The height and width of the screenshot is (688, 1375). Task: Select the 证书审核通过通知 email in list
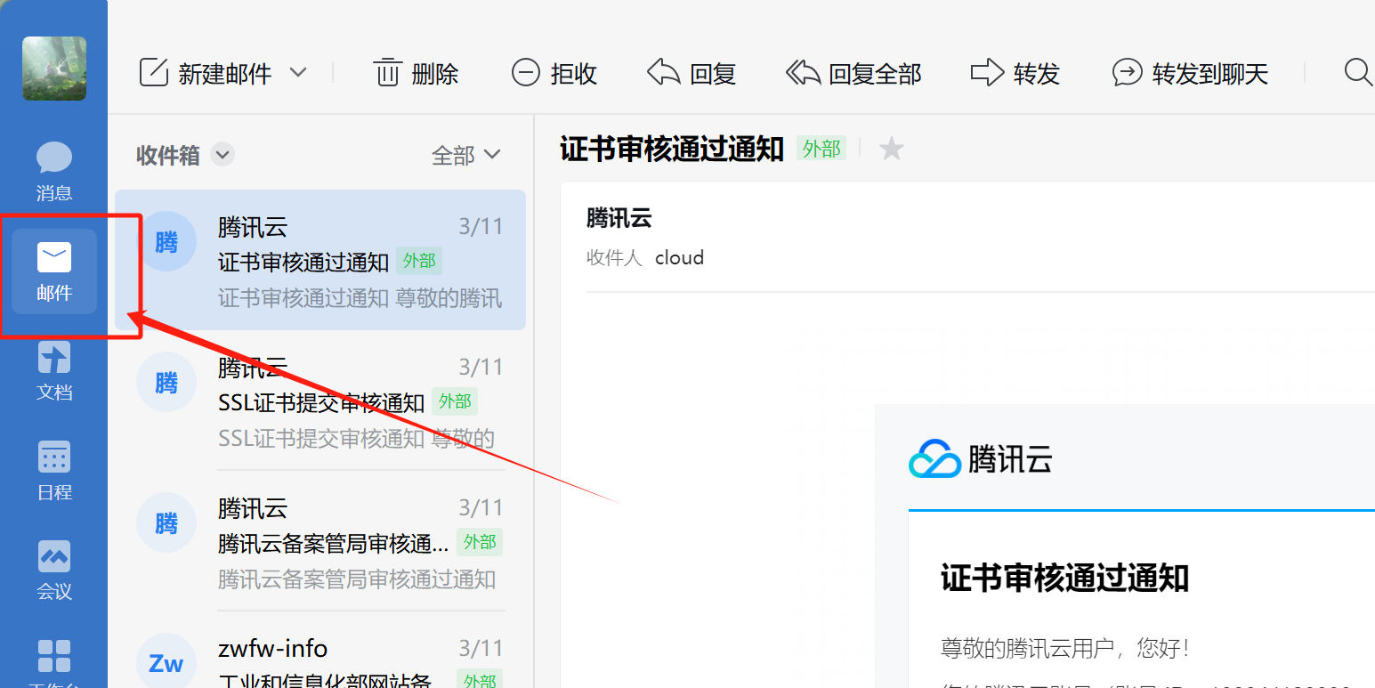pyautogui.click(x=320, y=260)
